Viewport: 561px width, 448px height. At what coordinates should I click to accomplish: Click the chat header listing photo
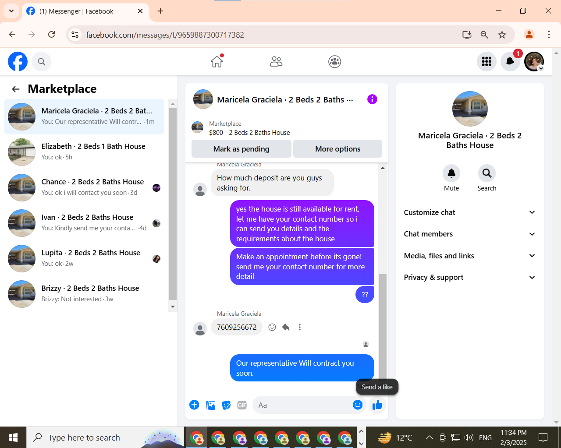click(203, 99)
